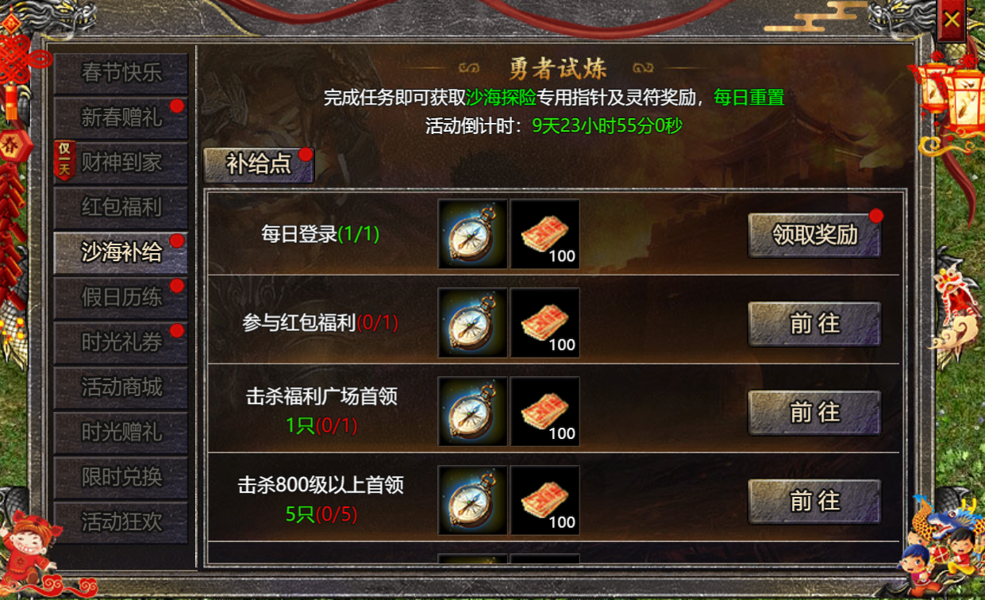This screenshot has width=985, height=600.
Task: Click 前往 for 击杀800级以上首领 task
Action: 814,502
